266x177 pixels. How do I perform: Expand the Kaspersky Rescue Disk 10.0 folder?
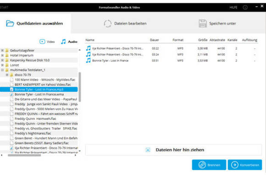[2, 60]
